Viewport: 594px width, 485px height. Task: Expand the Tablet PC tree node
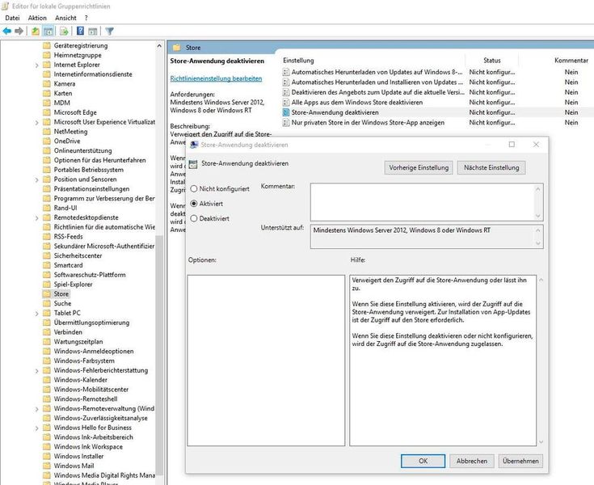pos(36,314)
